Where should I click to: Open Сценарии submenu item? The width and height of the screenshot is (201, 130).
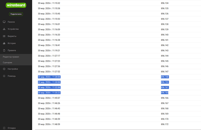tap(8, 63)
